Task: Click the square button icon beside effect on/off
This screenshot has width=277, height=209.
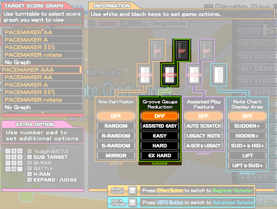Action: click(133, 191)
